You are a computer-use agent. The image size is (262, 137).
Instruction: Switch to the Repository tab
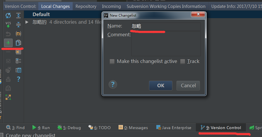click(x=86, y=6)
